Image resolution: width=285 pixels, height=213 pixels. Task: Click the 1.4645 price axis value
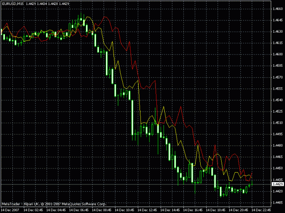click(278, 20)
